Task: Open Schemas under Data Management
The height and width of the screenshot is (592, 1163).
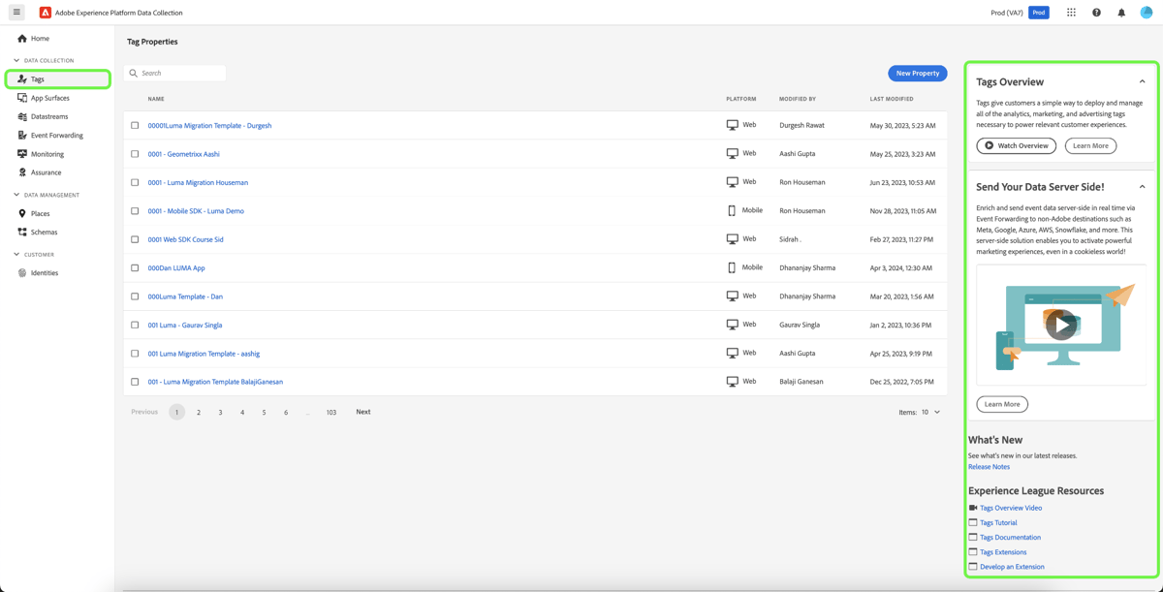Action: (45, 232)
